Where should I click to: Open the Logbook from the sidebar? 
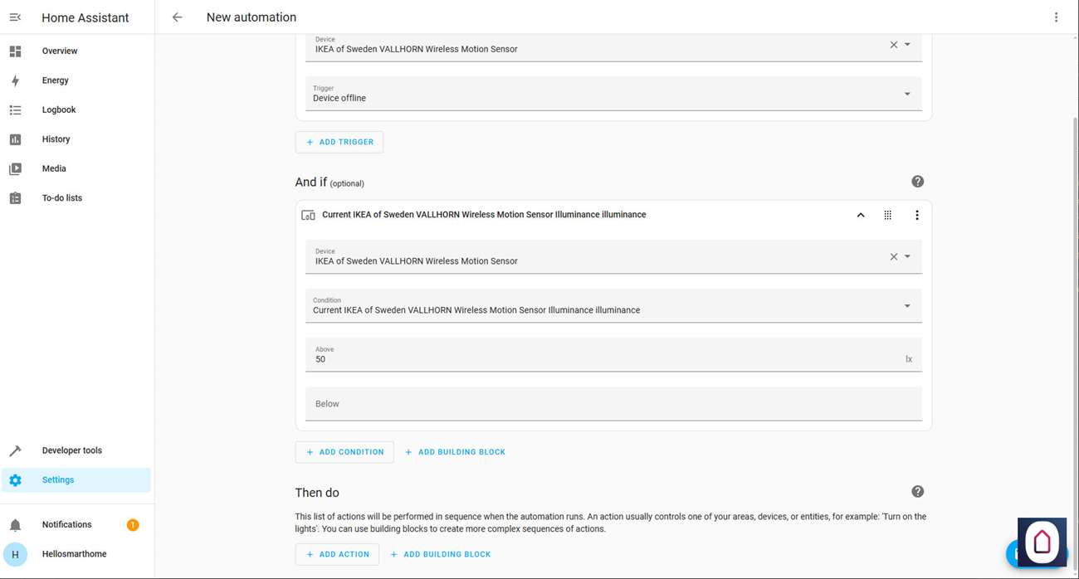pyautogui.click(x=59, y=109)
